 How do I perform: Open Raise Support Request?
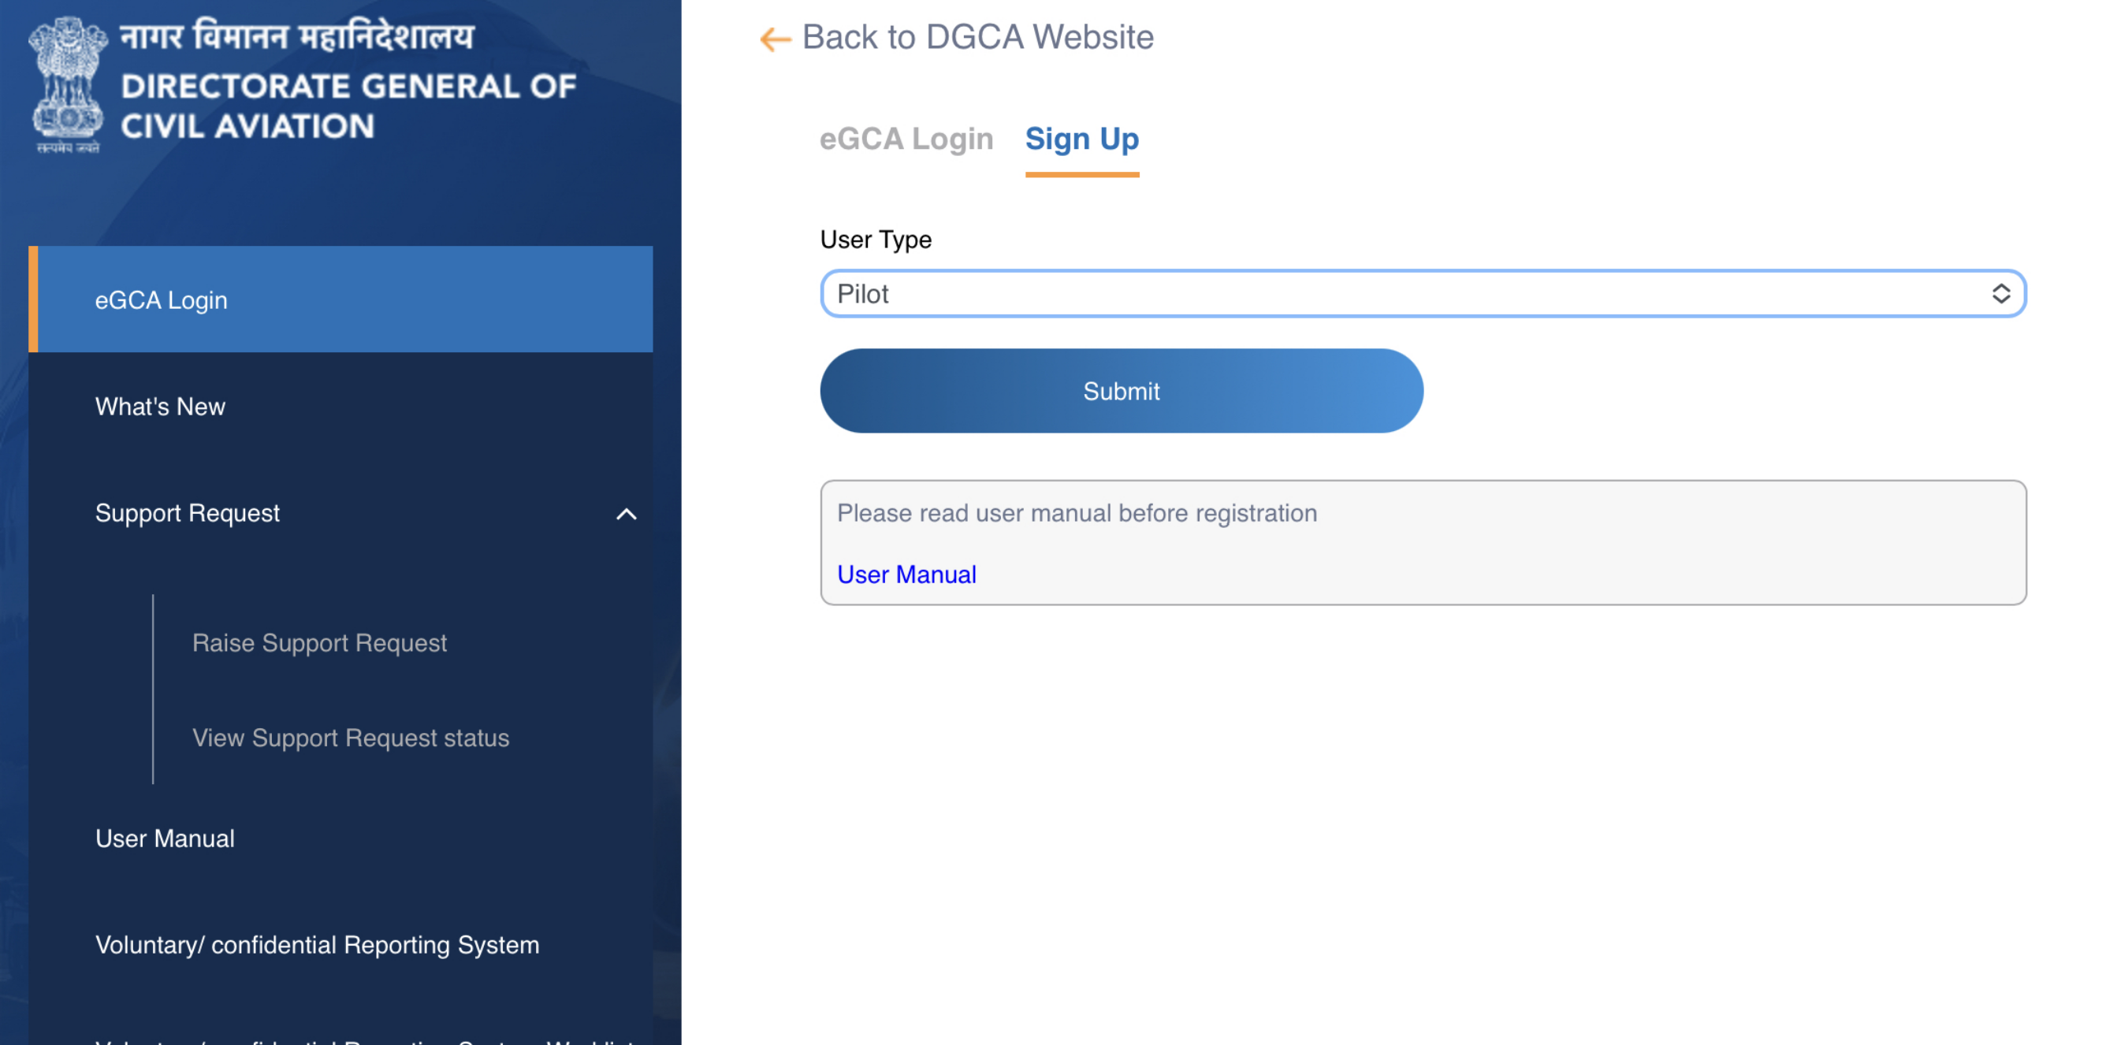coord(320,643)
